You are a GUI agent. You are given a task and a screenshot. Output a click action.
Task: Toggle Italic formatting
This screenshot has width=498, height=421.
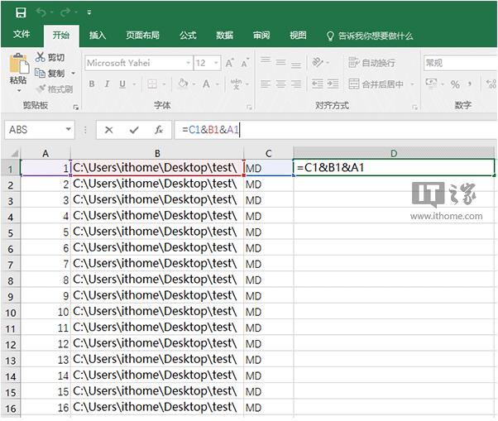pos(106,84)
